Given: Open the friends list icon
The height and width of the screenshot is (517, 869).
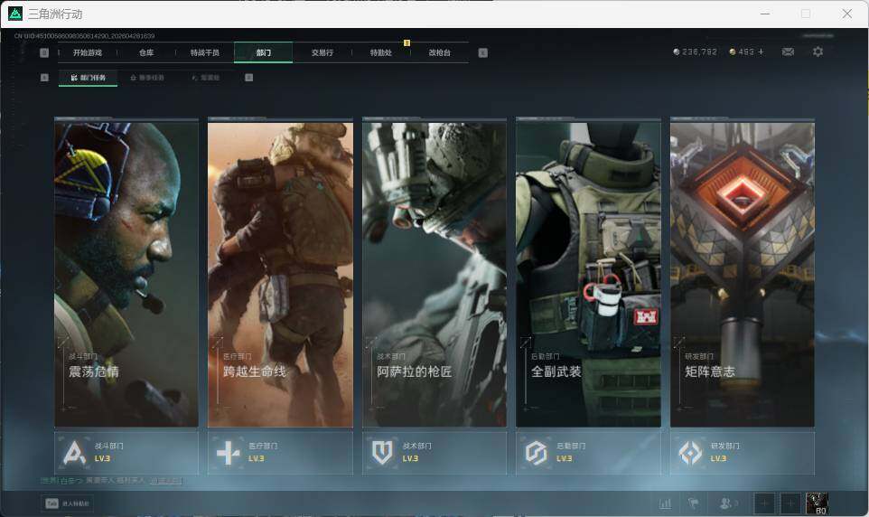Looking at the screenshot, I should pyautogui.click(x=726, y=503).
